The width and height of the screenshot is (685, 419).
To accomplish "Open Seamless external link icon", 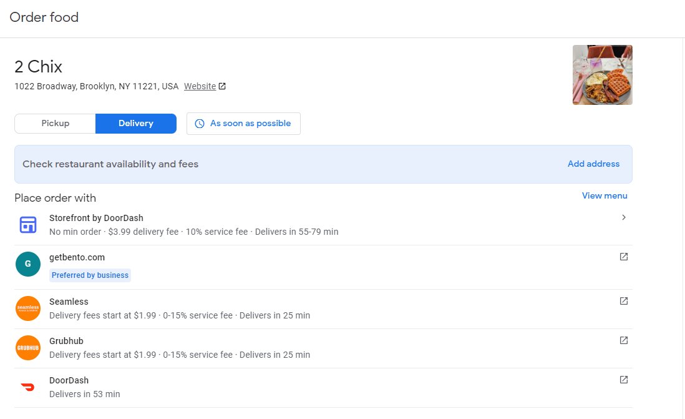I will click(x=624, y=301).
